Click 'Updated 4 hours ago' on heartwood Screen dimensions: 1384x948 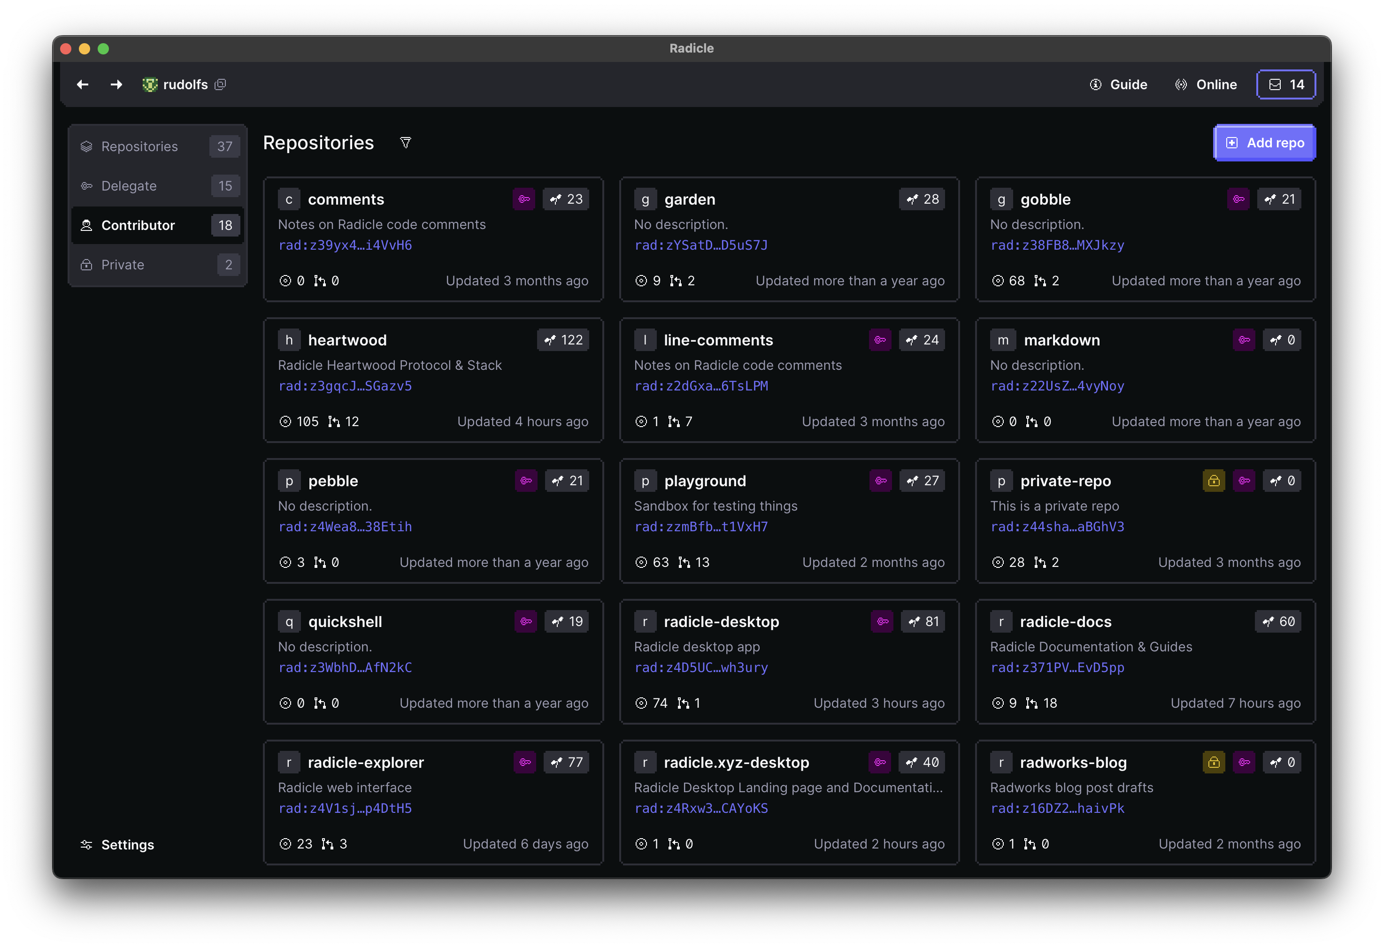522,421
